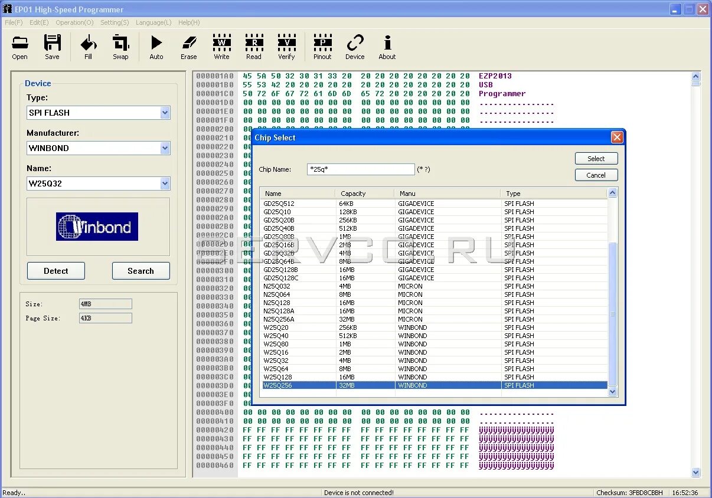Click Select in Chip Select dialog
Screen dimensions: 712x498
[x=596, y=159]
